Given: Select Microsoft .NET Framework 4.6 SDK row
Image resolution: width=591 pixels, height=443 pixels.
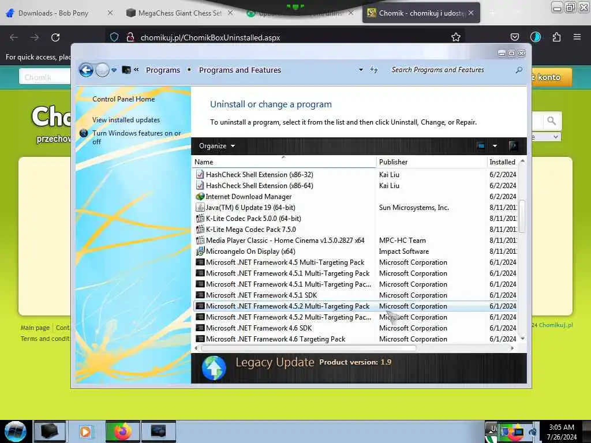Looking at the screenshot, I should click(x=355, y=328).
